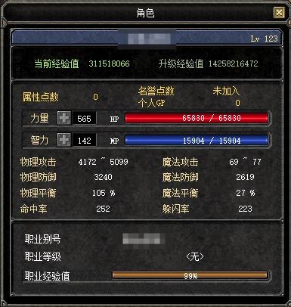Click the 职业经验值 99% progress bar
The image size is (291, 307).
190,275
